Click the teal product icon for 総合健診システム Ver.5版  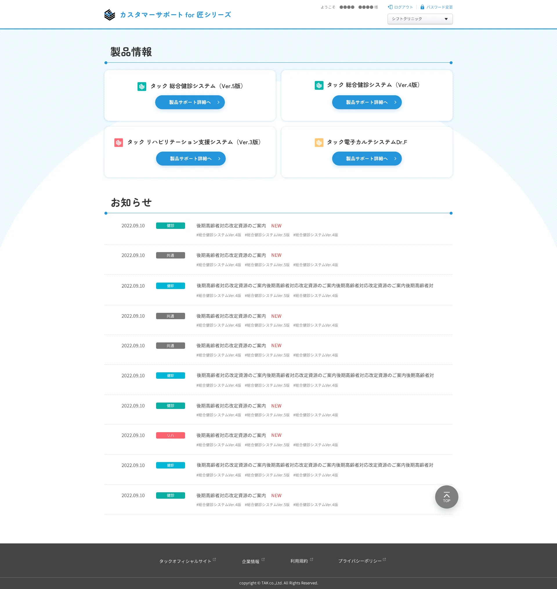point(142,86)
